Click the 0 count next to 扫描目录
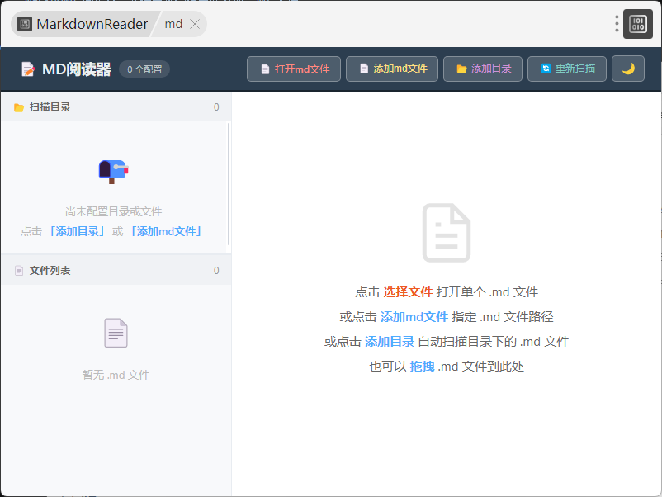Image resolution: width=662 pixels, height=497 pixels. point(216,107)
